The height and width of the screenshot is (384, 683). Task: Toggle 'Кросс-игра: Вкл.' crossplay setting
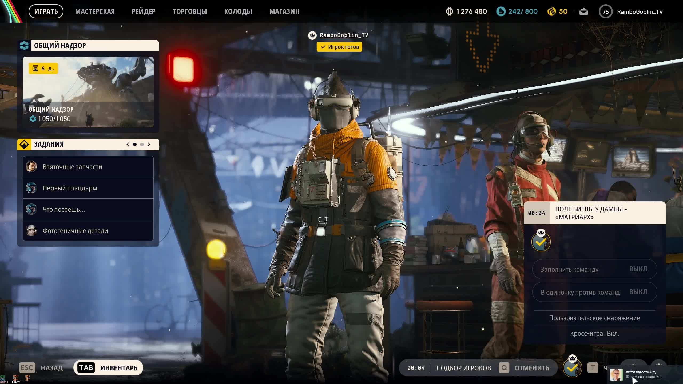(594, 334)
